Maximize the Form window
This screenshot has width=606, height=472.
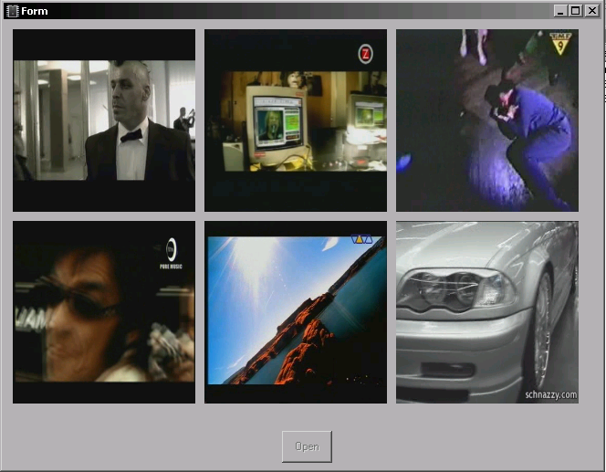(575, 11)
